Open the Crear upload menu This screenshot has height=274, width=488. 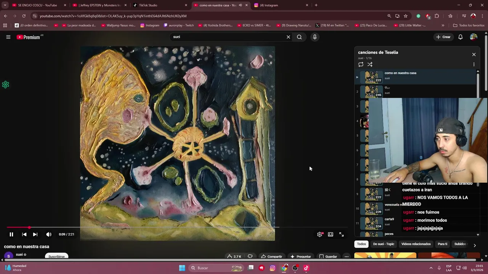point(443,37)
